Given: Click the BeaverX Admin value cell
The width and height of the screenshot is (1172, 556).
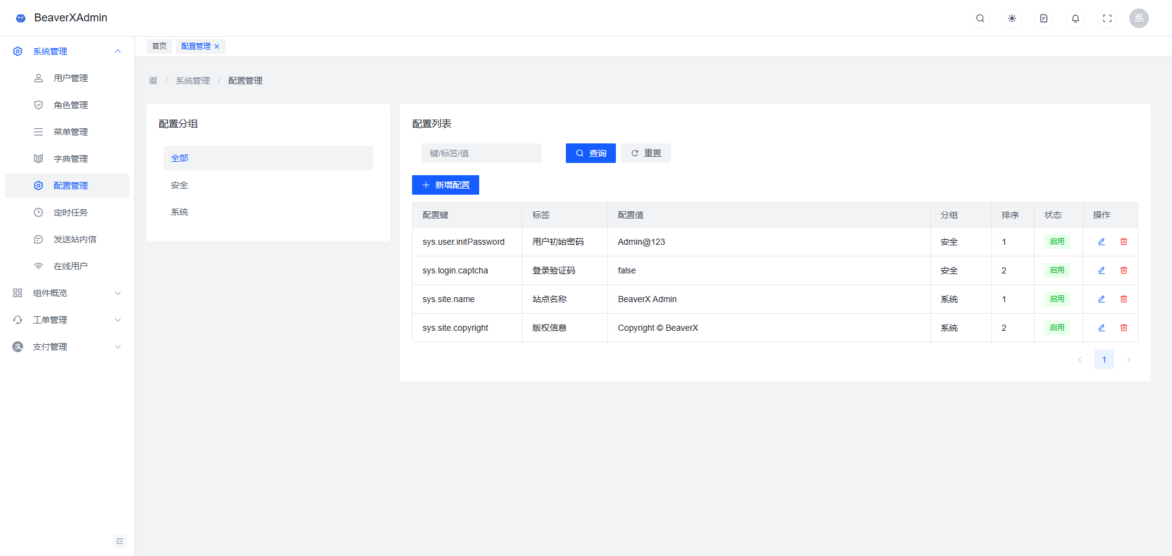Looking at the screenshot, I should point(769,299).
